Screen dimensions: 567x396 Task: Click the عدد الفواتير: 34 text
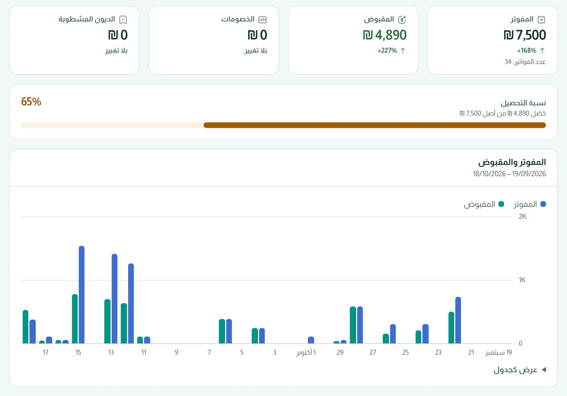[x=525, y=62]
